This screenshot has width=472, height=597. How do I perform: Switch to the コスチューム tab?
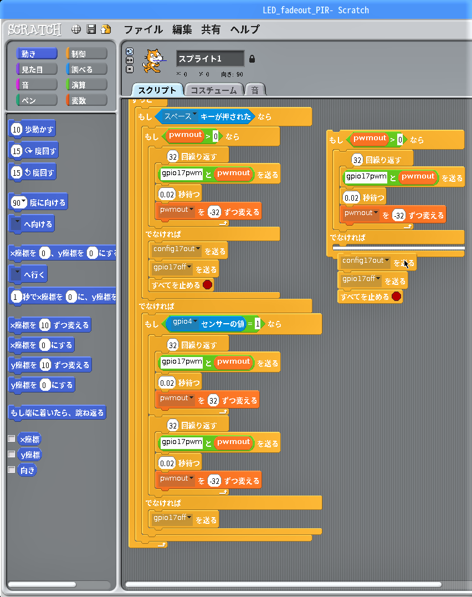point(213,90)
